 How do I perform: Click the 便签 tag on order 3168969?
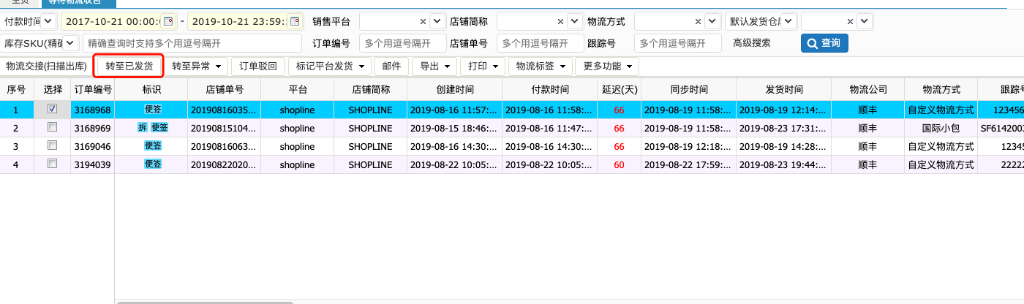point(159,127)
